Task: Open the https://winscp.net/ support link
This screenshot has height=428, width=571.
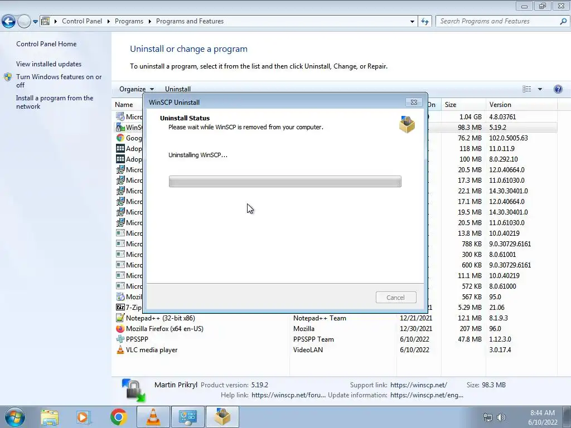Action: click(x=419, y=385)
